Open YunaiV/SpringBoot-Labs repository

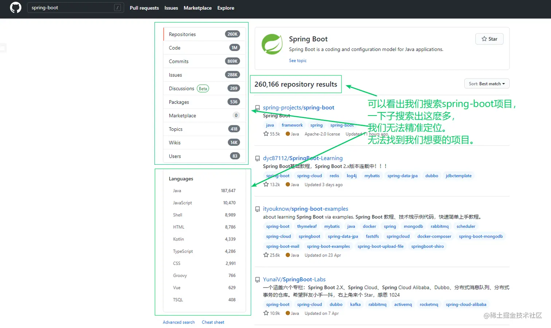294,280
